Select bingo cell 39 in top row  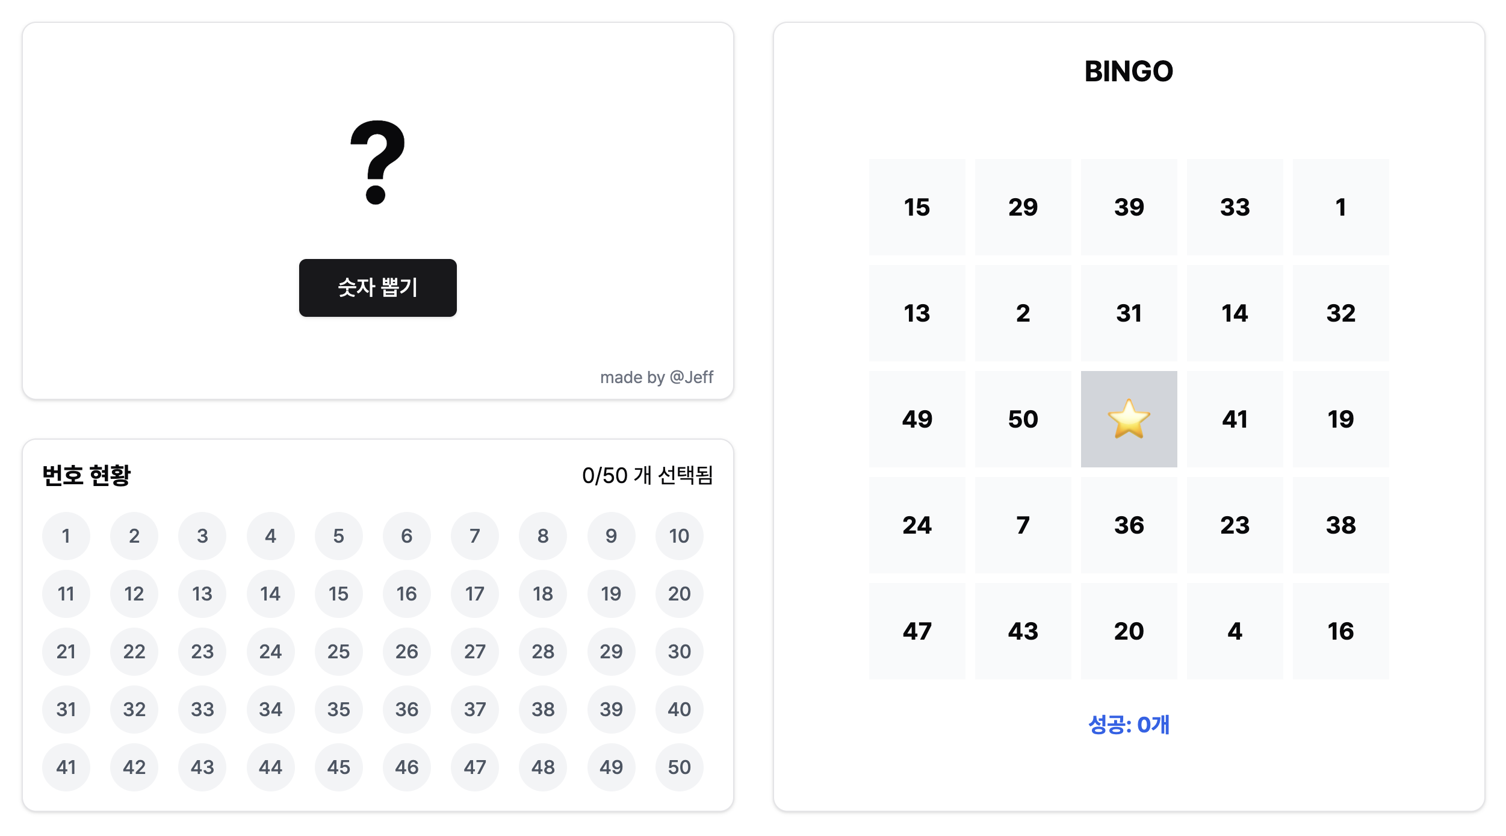[1129, 207]
